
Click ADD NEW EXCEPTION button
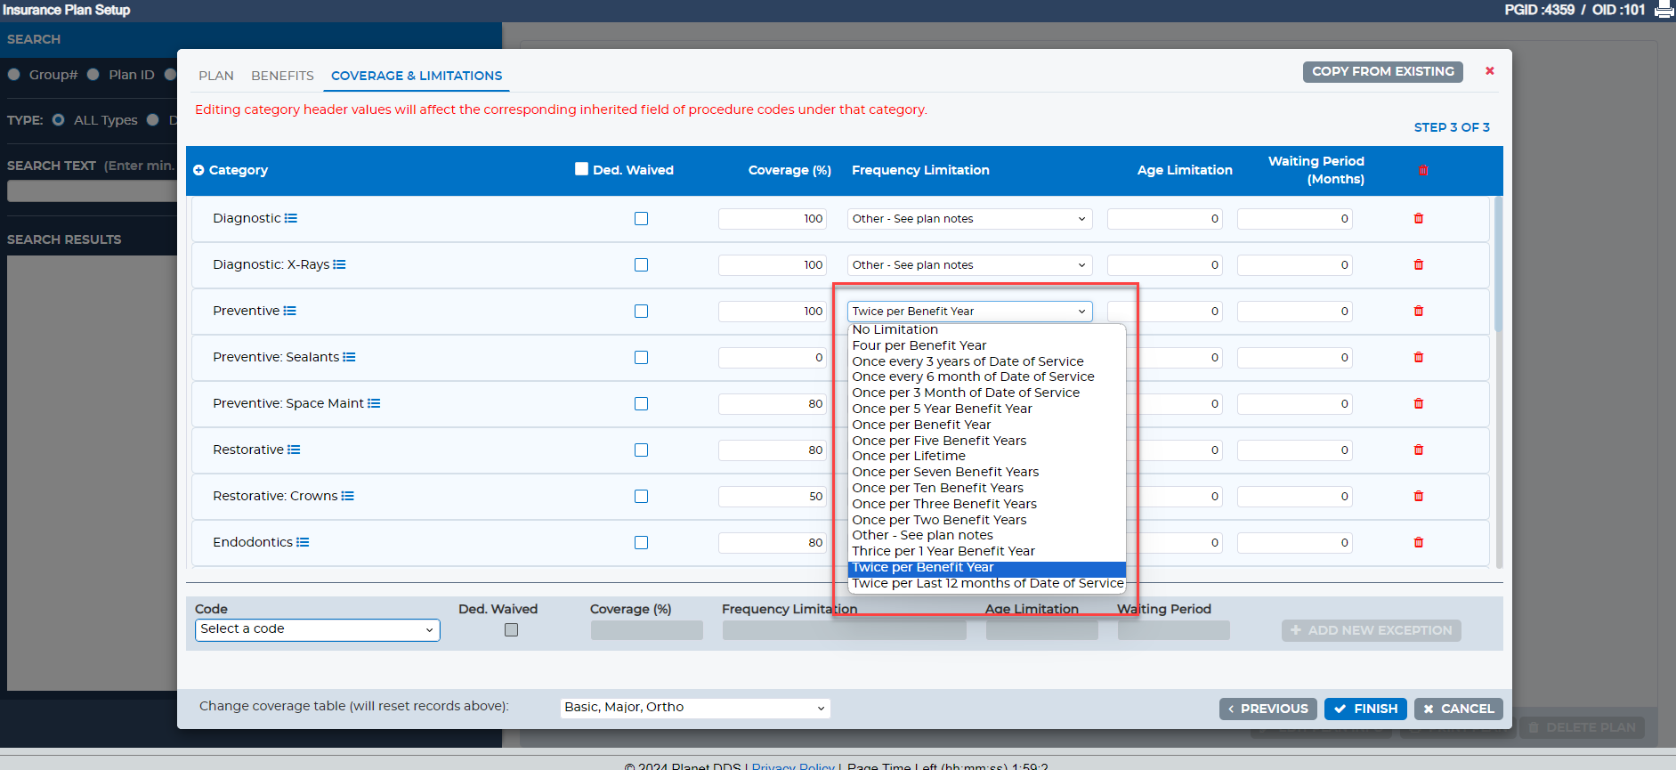pyautogui.click(x=1371, y=630)
